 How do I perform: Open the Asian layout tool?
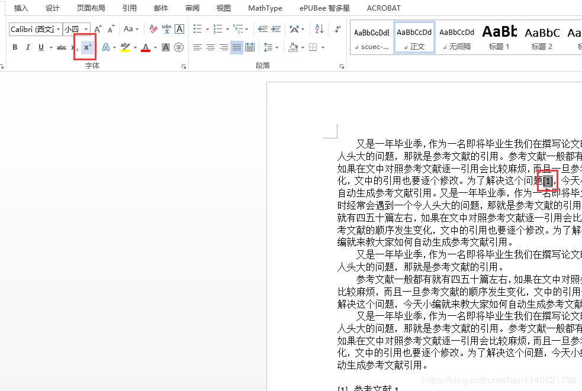(294, 29)
